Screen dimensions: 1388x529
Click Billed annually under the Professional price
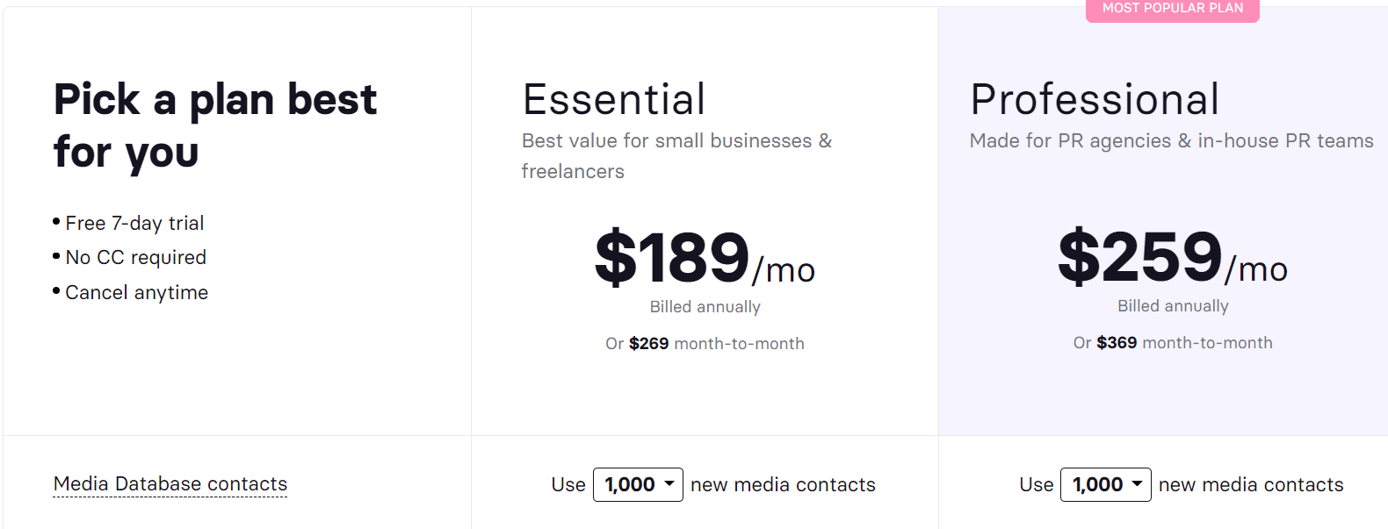tap(1173, 306)
